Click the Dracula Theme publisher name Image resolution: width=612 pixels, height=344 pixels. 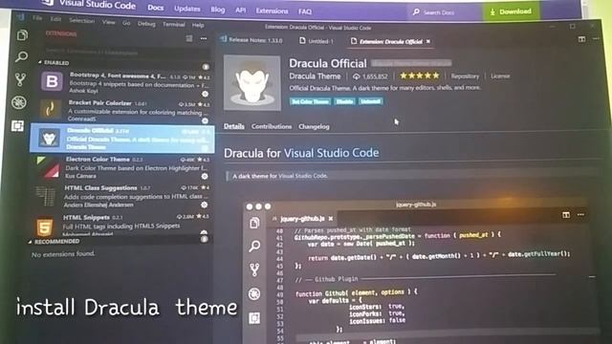coord(315,76)
